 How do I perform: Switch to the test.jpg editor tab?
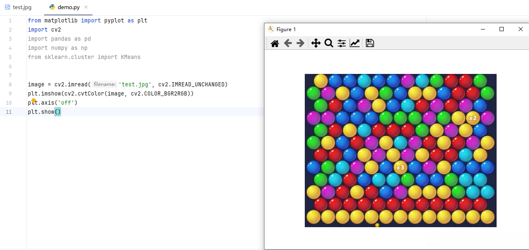(18, 7)
